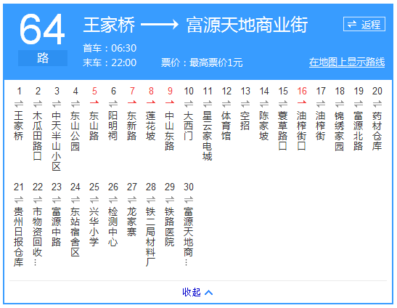
Task: Click the red arrow icon above 油榨街口
Action: coord(302,102)
